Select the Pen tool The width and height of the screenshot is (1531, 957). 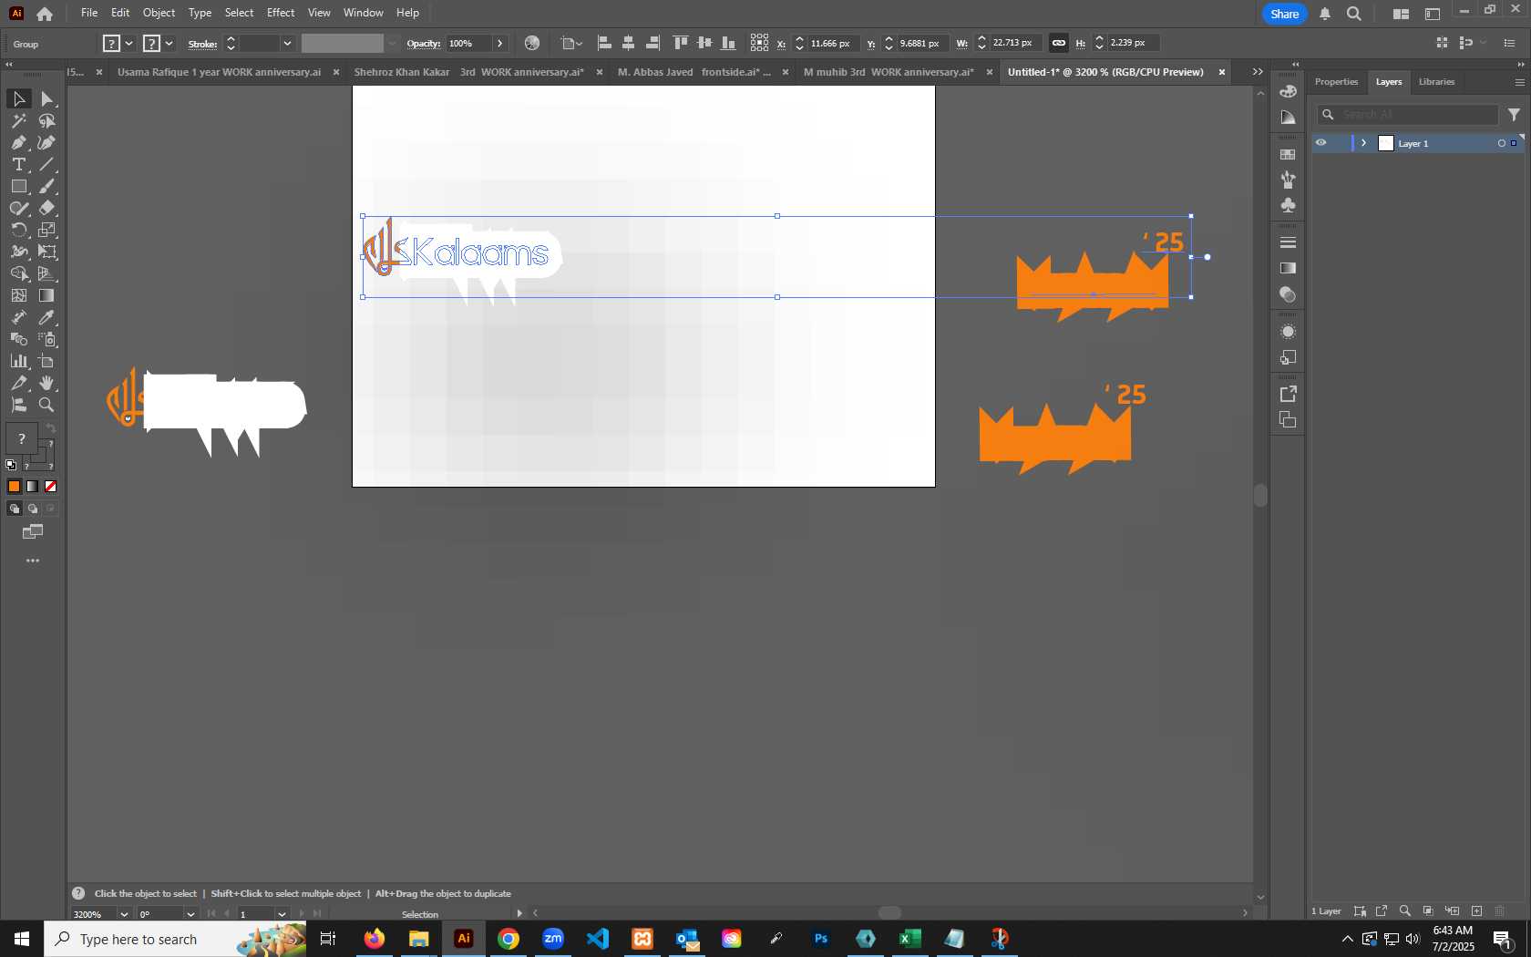[19, 142]
